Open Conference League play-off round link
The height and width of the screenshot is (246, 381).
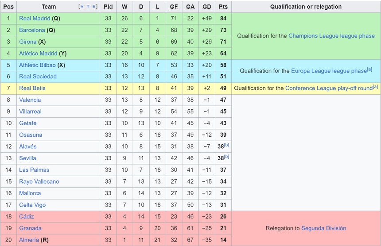coord(329,88)
